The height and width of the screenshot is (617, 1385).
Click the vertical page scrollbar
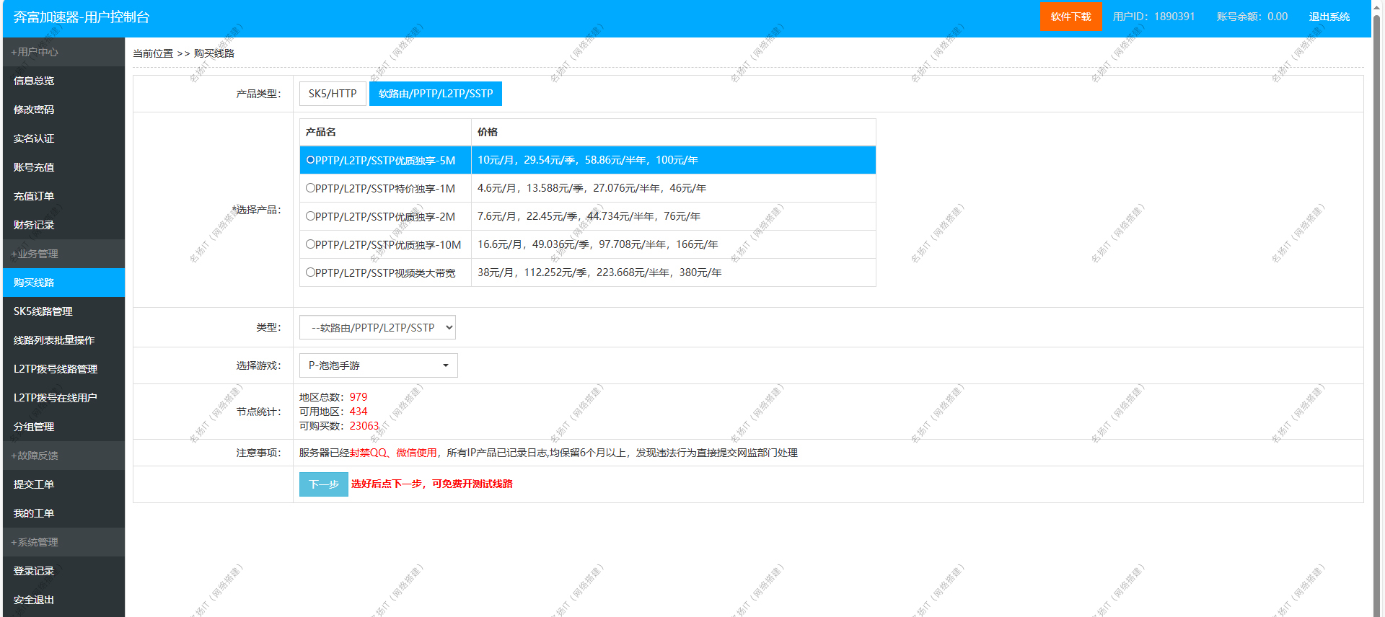click(1377, 288)
